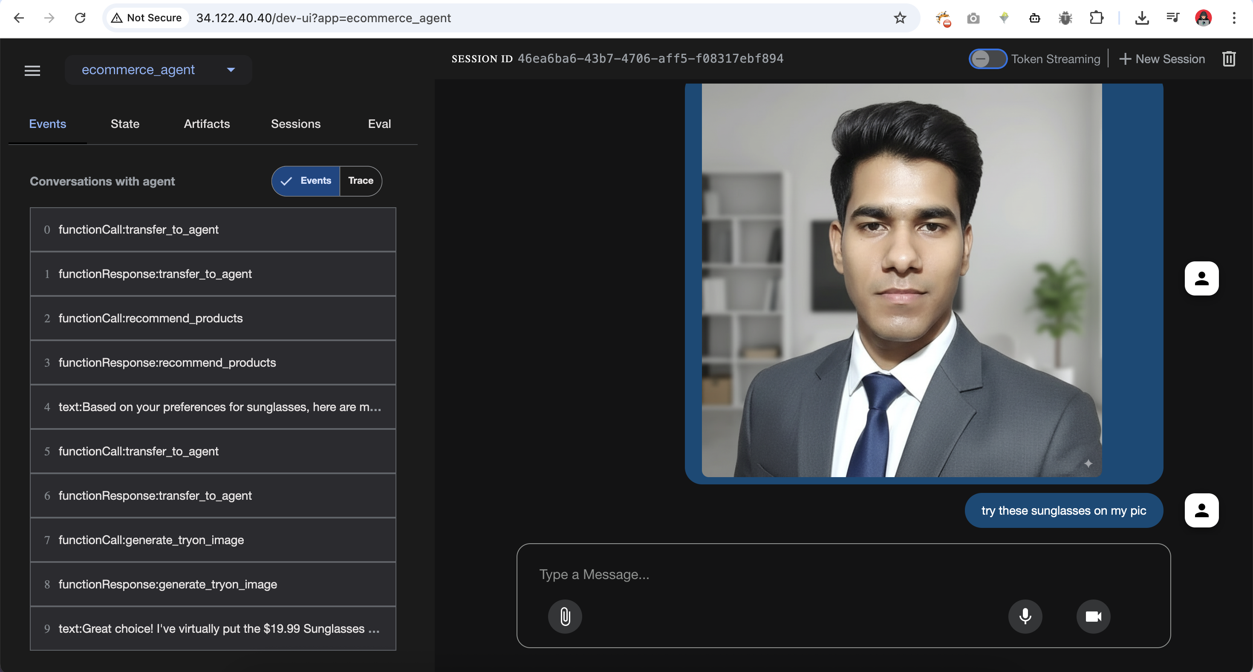Viewport: 1253px width, 672px height.
Task: Click the video camera icon
Action: point(1093,617)
